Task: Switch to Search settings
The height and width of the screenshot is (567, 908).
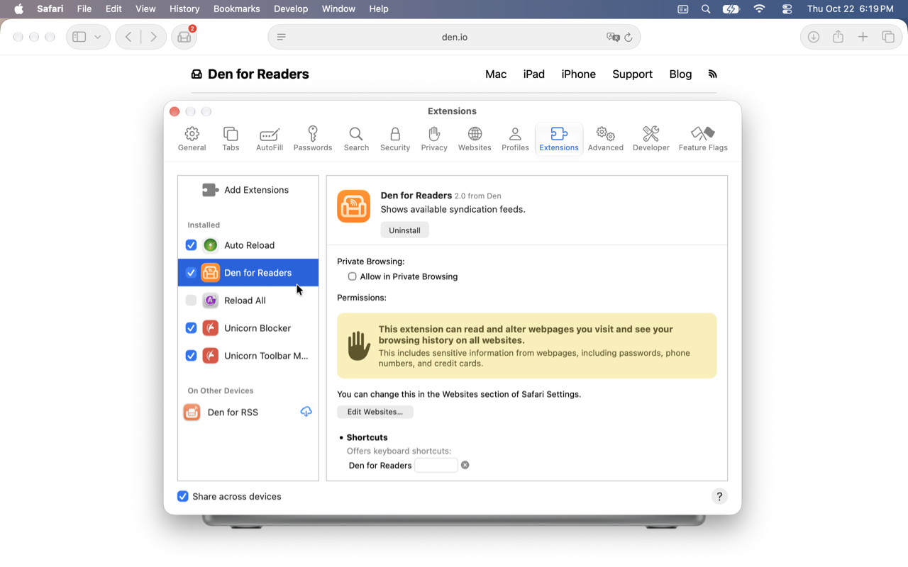Action: click(356, 139)
